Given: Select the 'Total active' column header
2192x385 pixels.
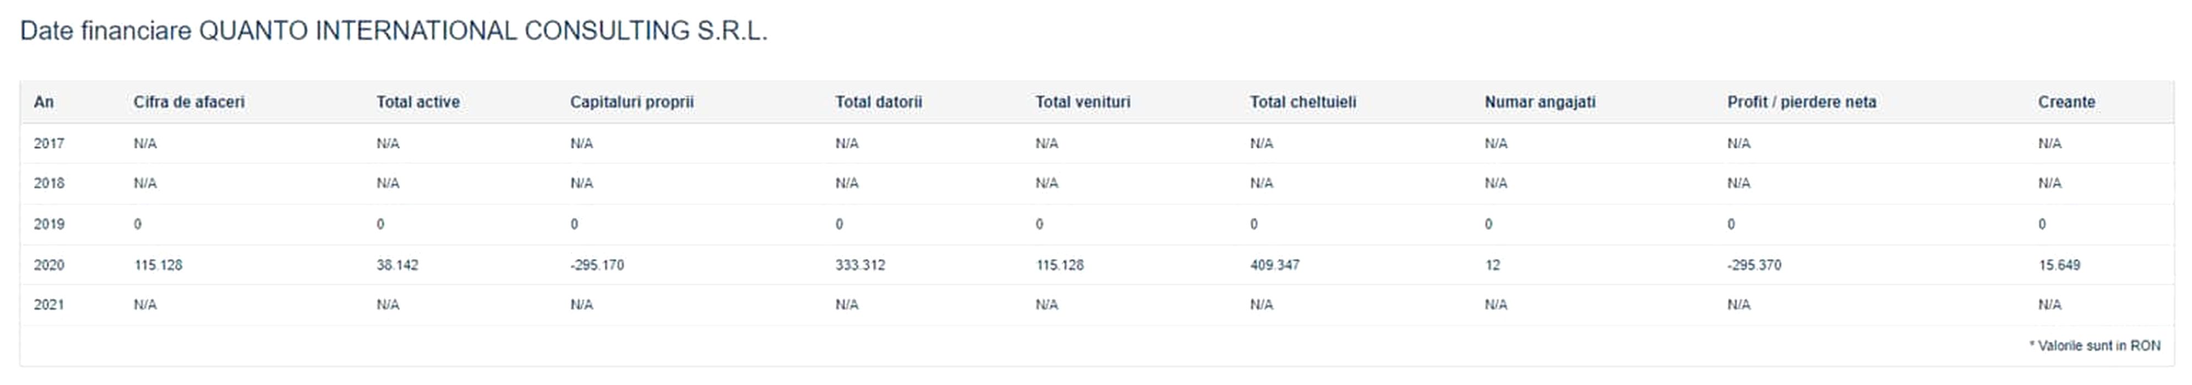Looking at the screenshot, I should coord(418,102).
